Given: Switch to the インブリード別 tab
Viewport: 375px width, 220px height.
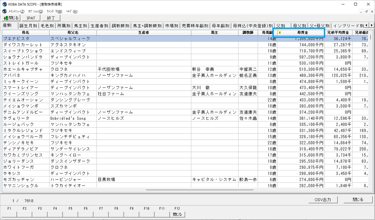Looking at the screenshot, I should point(348,26).
